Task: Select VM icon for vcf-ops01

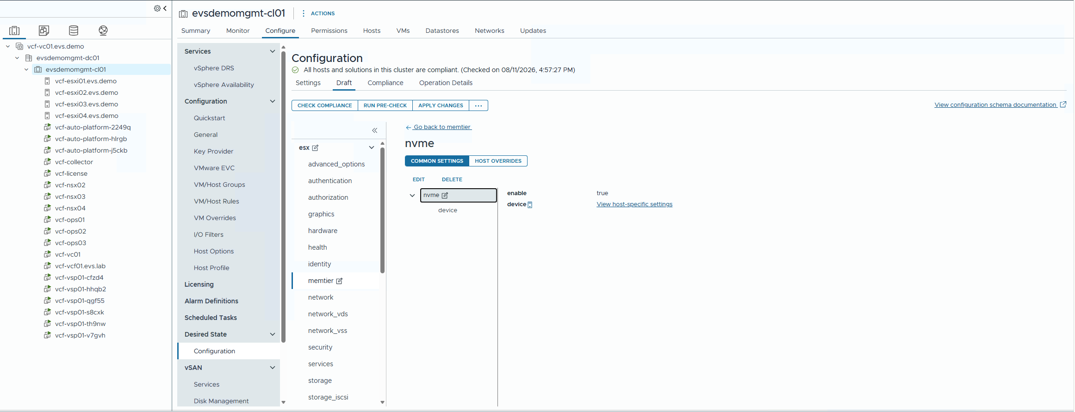Action: click(x=47, y=220)
